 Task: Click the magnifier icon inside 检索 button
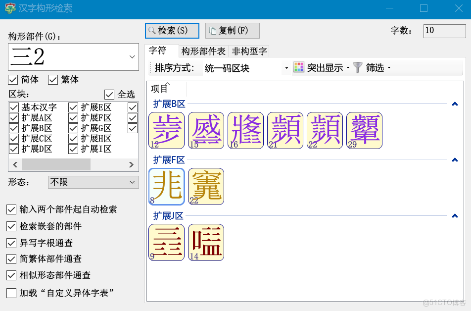(x=152, y=31)
